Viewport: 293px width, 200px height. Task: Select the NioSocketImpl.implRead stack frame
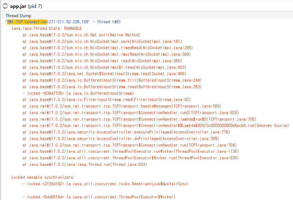pyautogui.click(x=107, y=54)
